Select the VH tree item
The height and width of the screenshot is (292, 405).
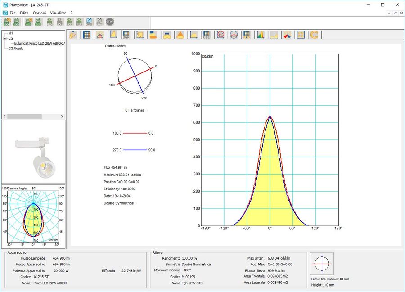tap(10, 33)
